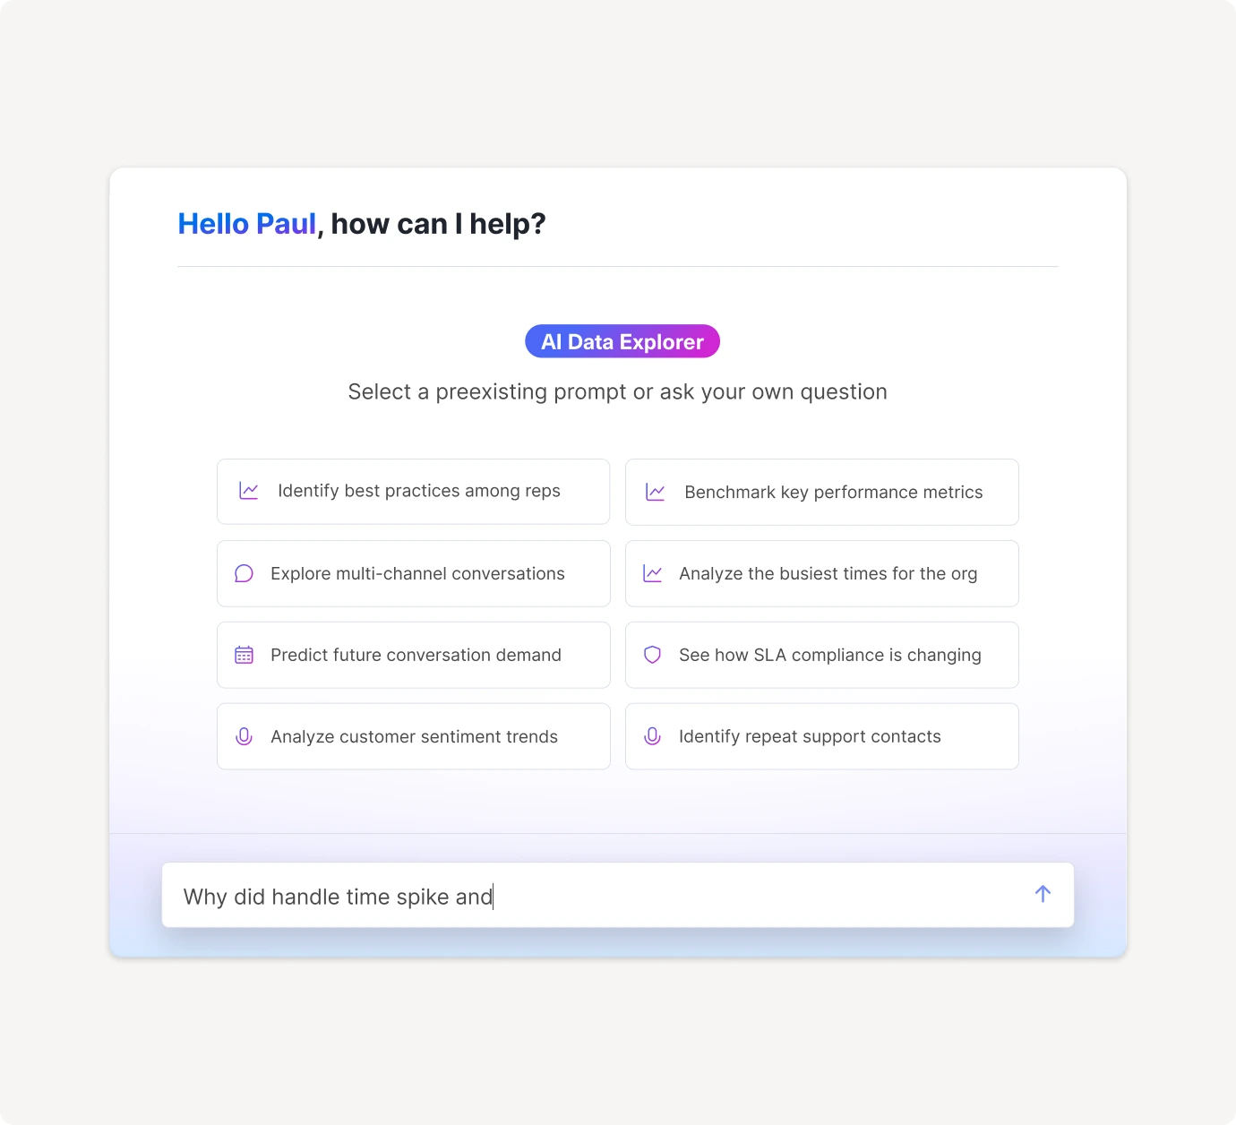Screen dimensions: 1236x1125
Task: Select 'Analyze the busiest times for the org'
Action: point(828,573)
